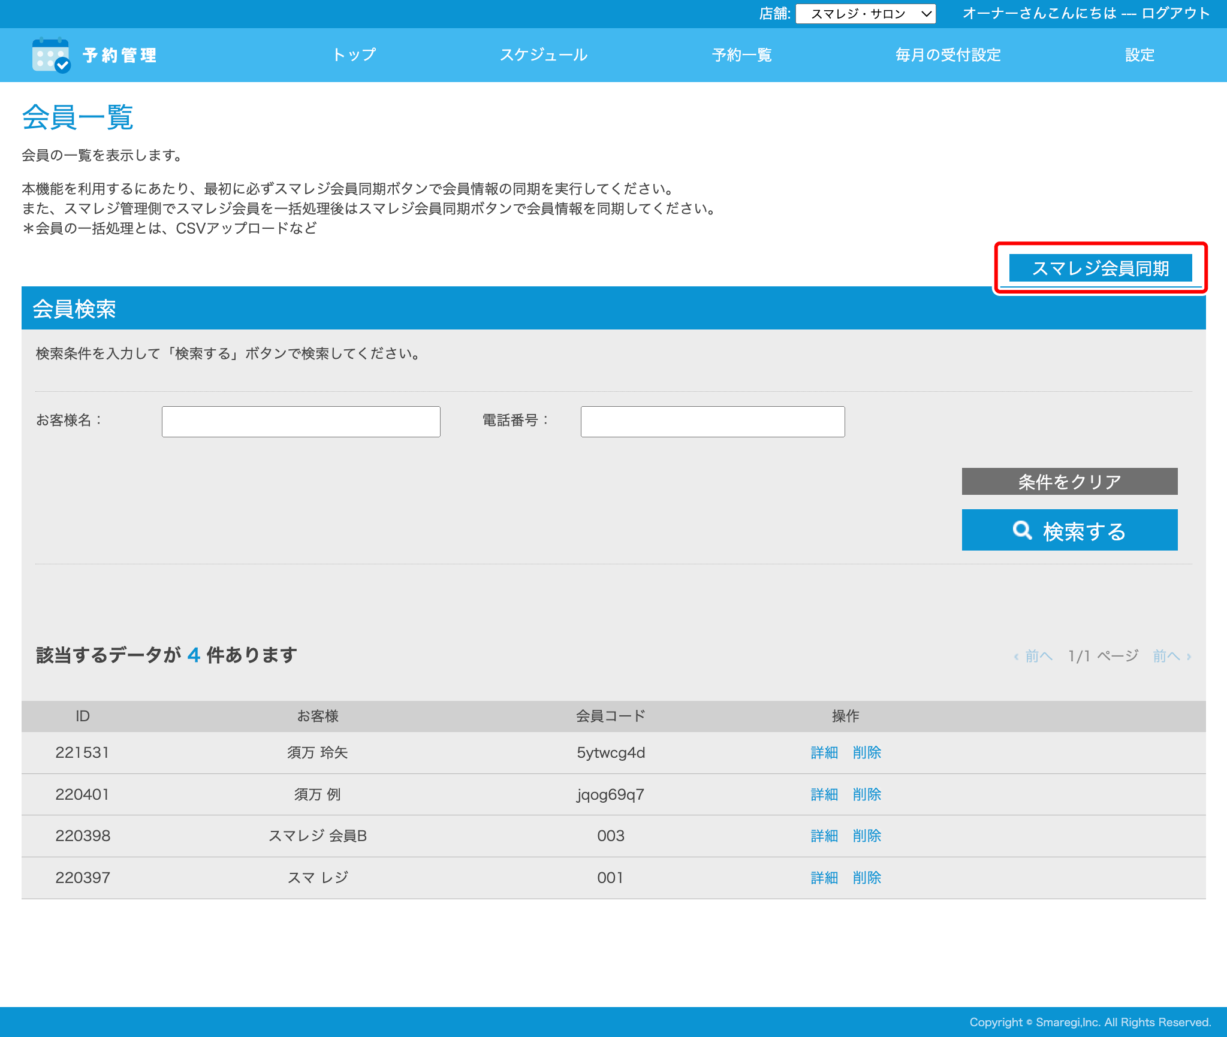
Task: Open 詳細 for member 須万 玲矢
Action: 824,752
